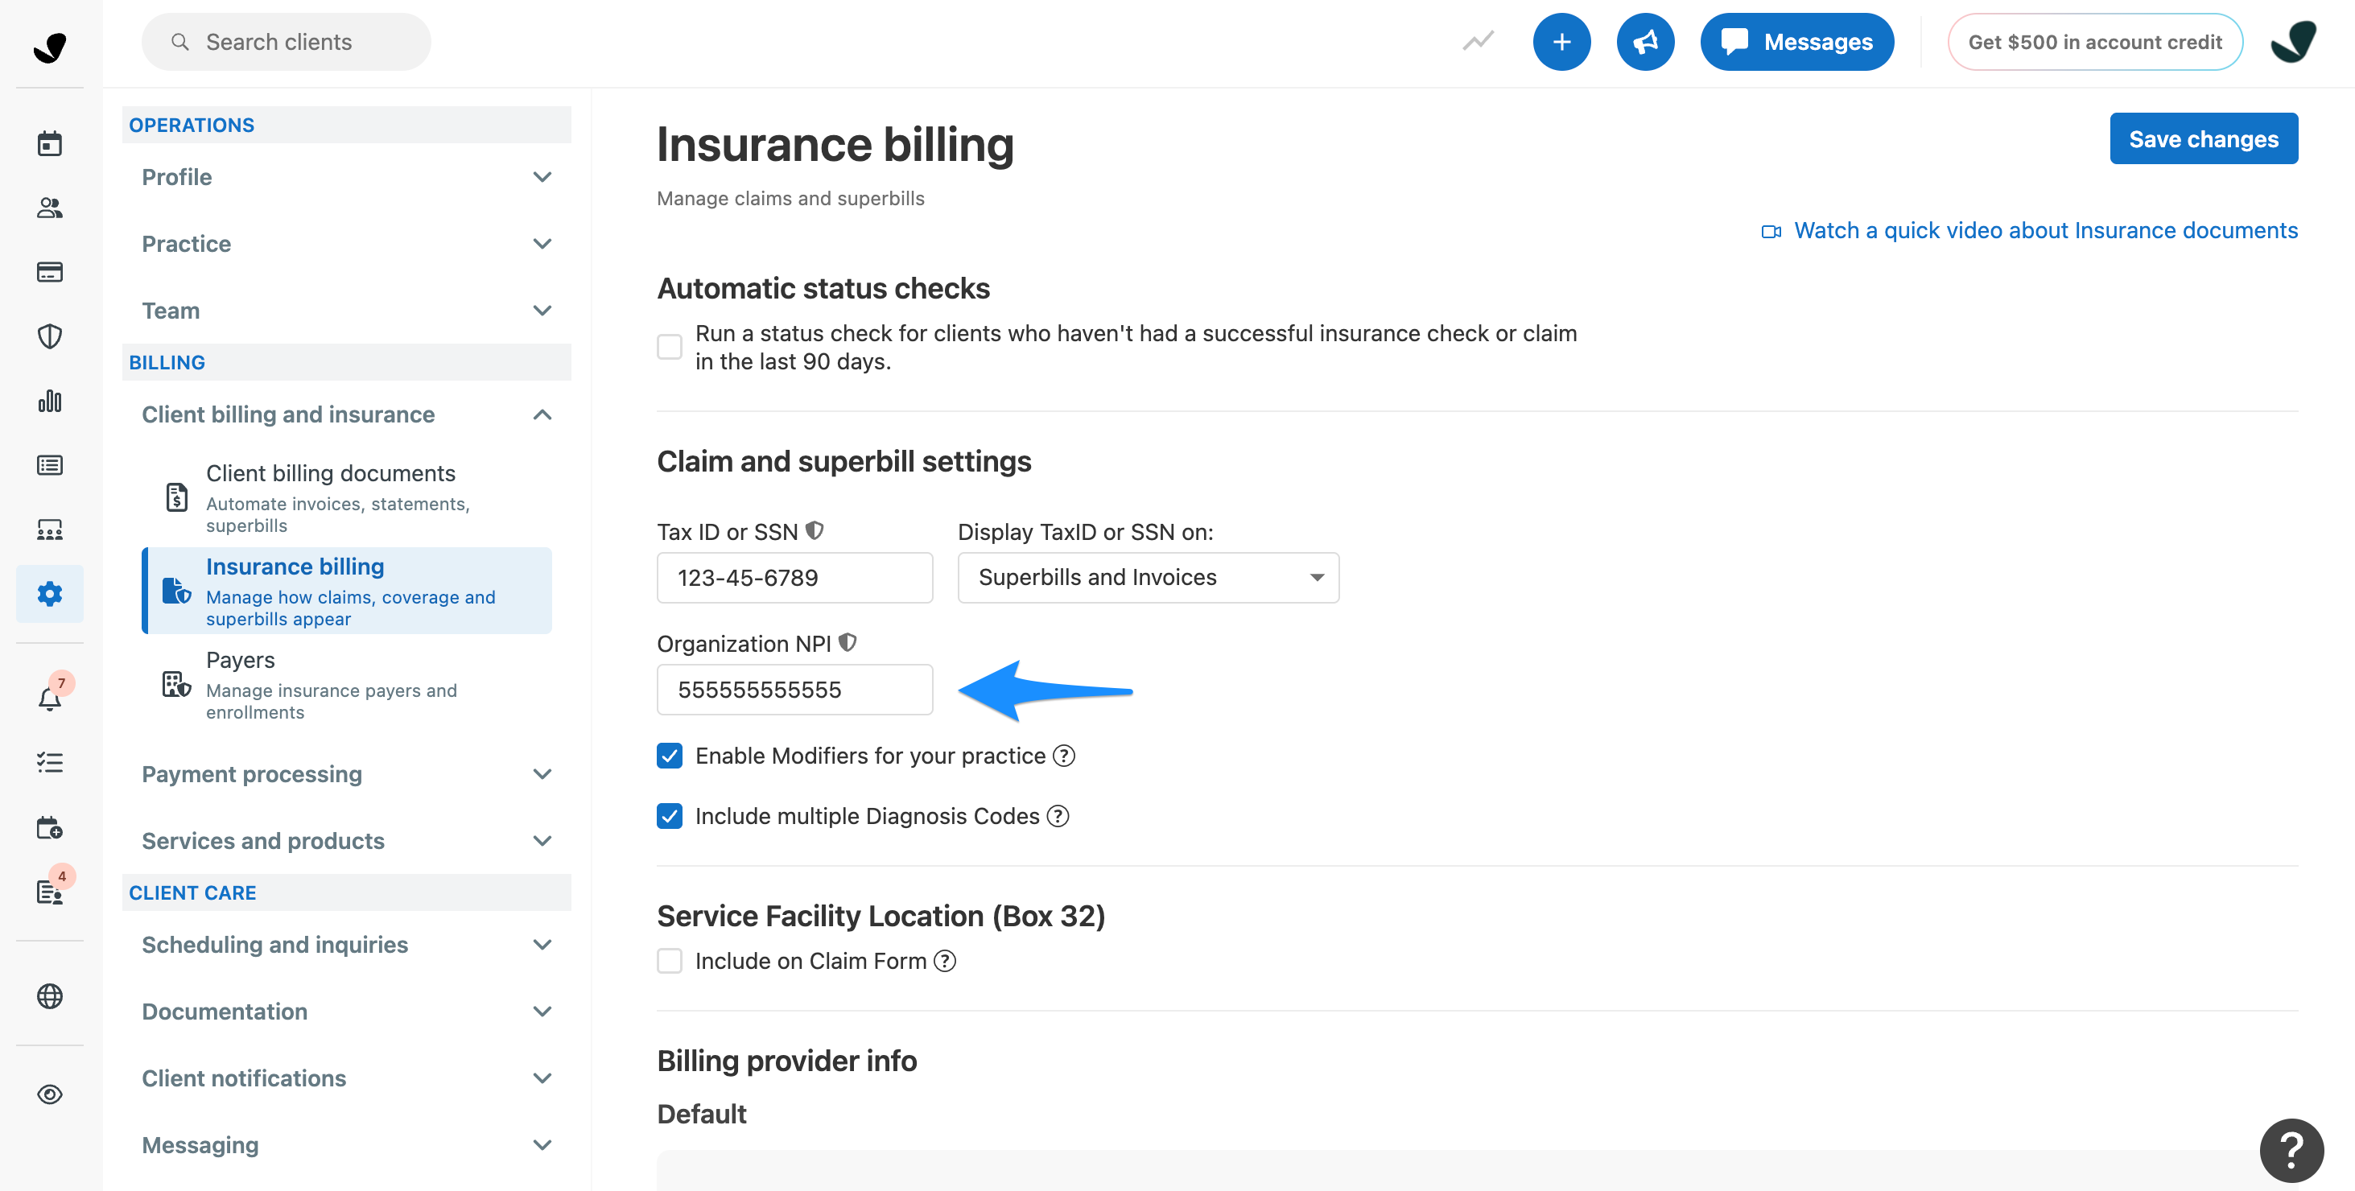The image size is (2355, 1191).
Task: Open the calendar from the sidebar
Action: click(49, 142)
